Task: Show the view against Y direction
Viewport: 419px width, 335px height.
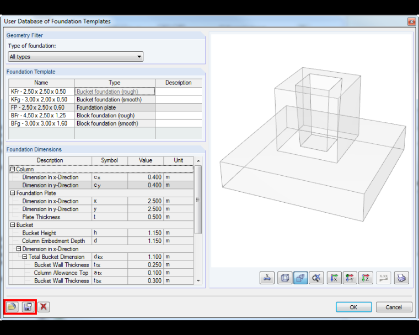Action: click(x=350, y=278)
